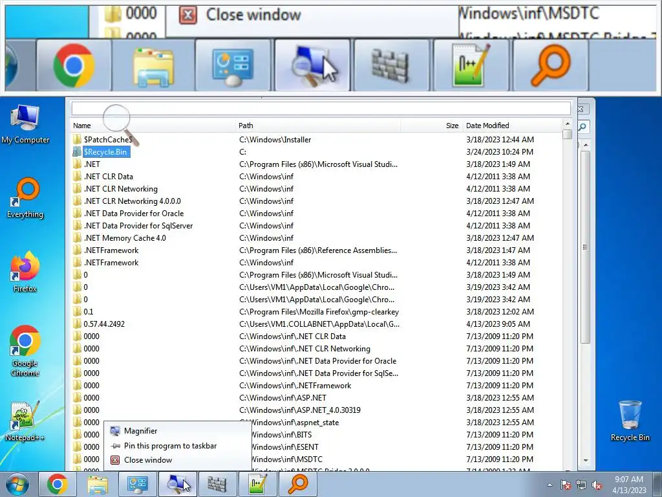This screenshot has height=497, width=662.
Task: Switch to Notepad++ on the taskbar
Action: [257, 484]
